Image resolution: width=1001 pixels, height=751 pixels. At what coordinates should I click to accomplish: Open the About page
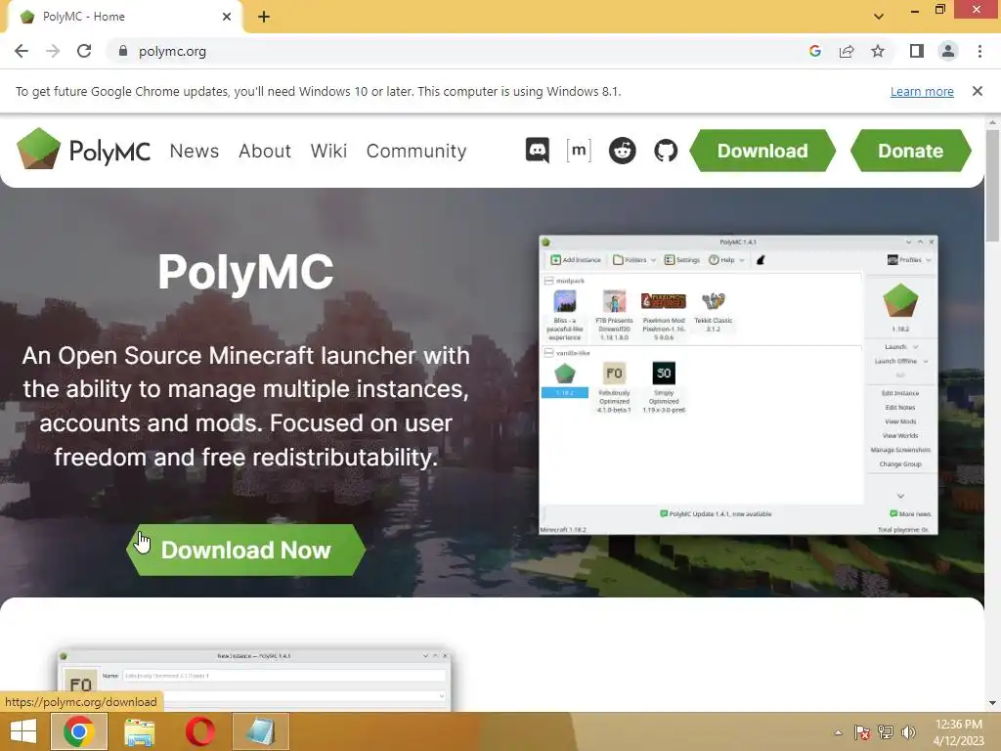point(265,151)
